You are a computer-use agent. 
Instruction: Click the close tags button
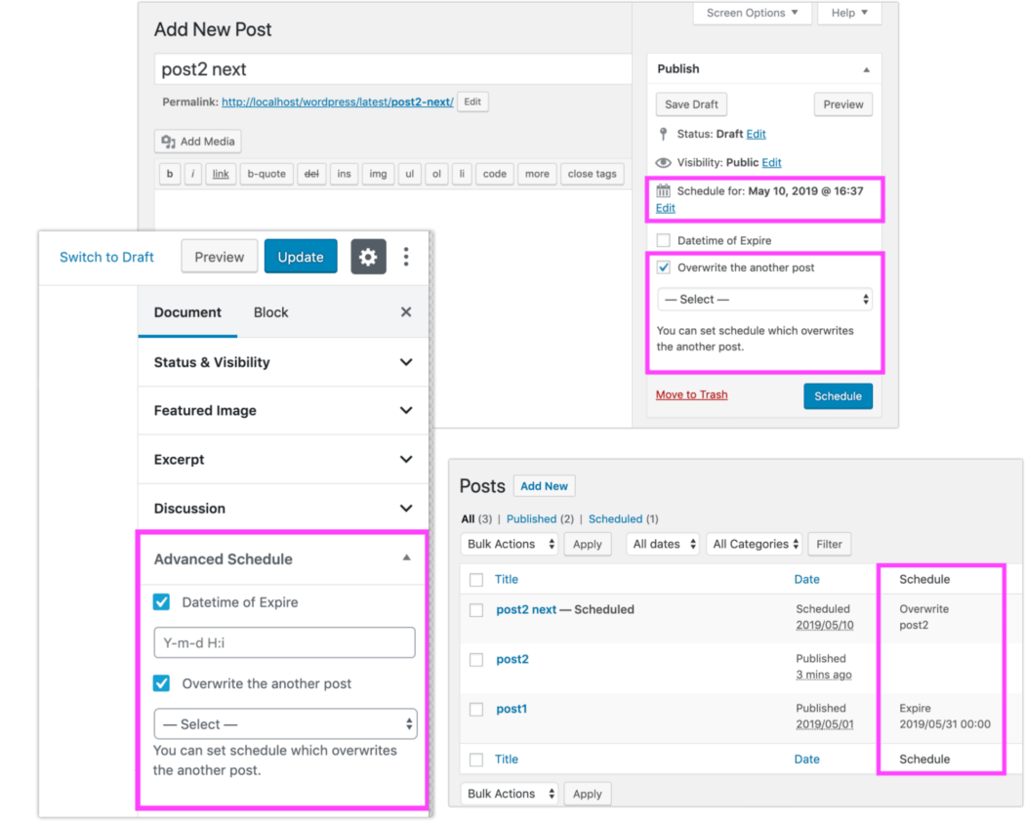pyautogui.click(x=593, y=174)
